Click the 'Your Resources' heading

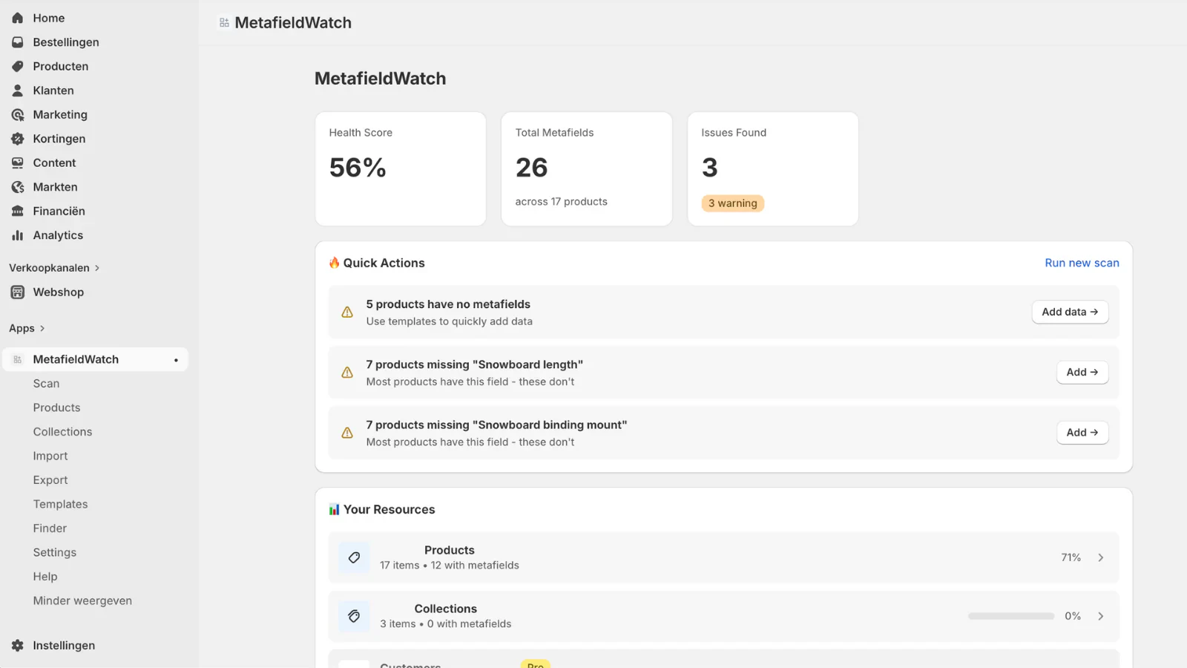pos(389,509)
